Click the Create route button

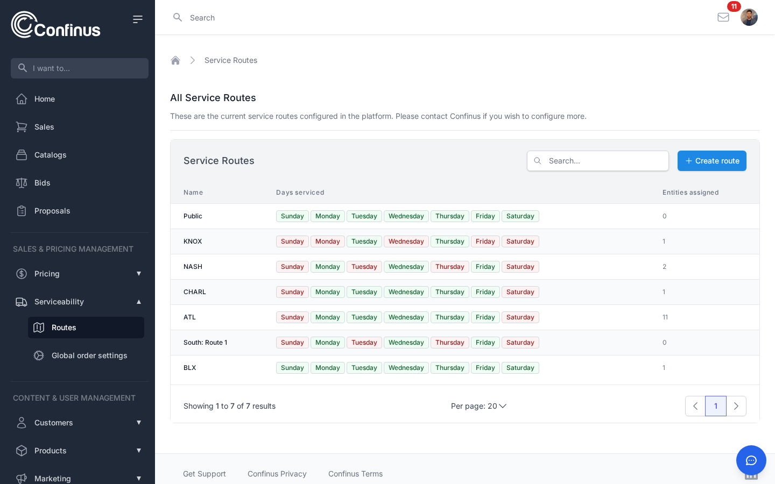711,161
